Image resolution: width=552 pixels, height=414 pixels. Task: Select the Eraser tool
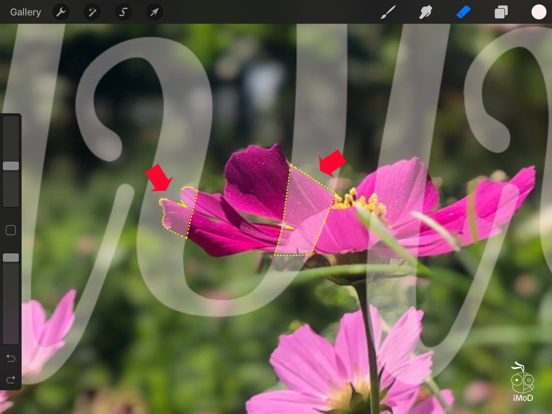tap(464, 12)
